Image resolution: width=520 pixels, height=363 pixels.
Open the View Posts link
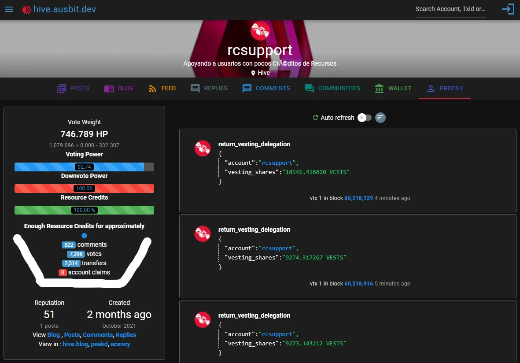coord(72,335)
